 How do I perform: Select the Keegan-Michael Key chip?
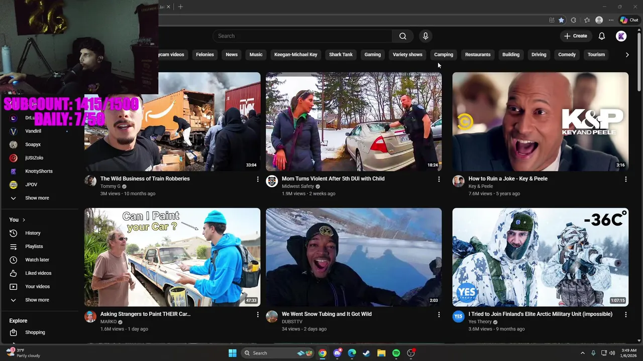(x=296, y=55)
